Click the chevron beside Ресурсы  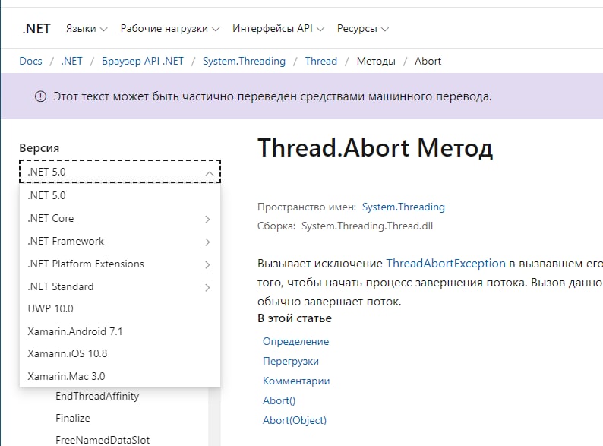tap(385, 29)
